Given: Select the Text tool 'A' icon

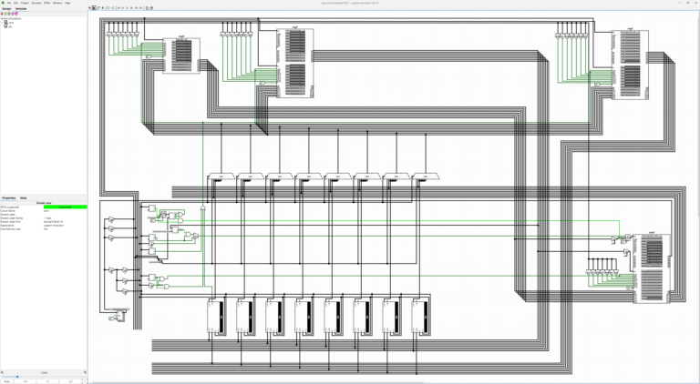Looking at the screenshot, I should point(103,7).
